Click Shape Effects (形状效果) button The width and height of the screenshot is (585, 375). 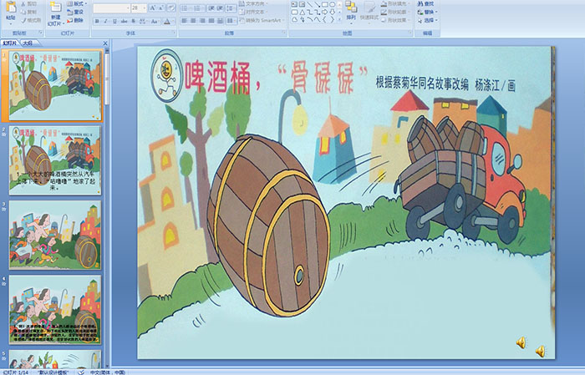coord(395,20)
